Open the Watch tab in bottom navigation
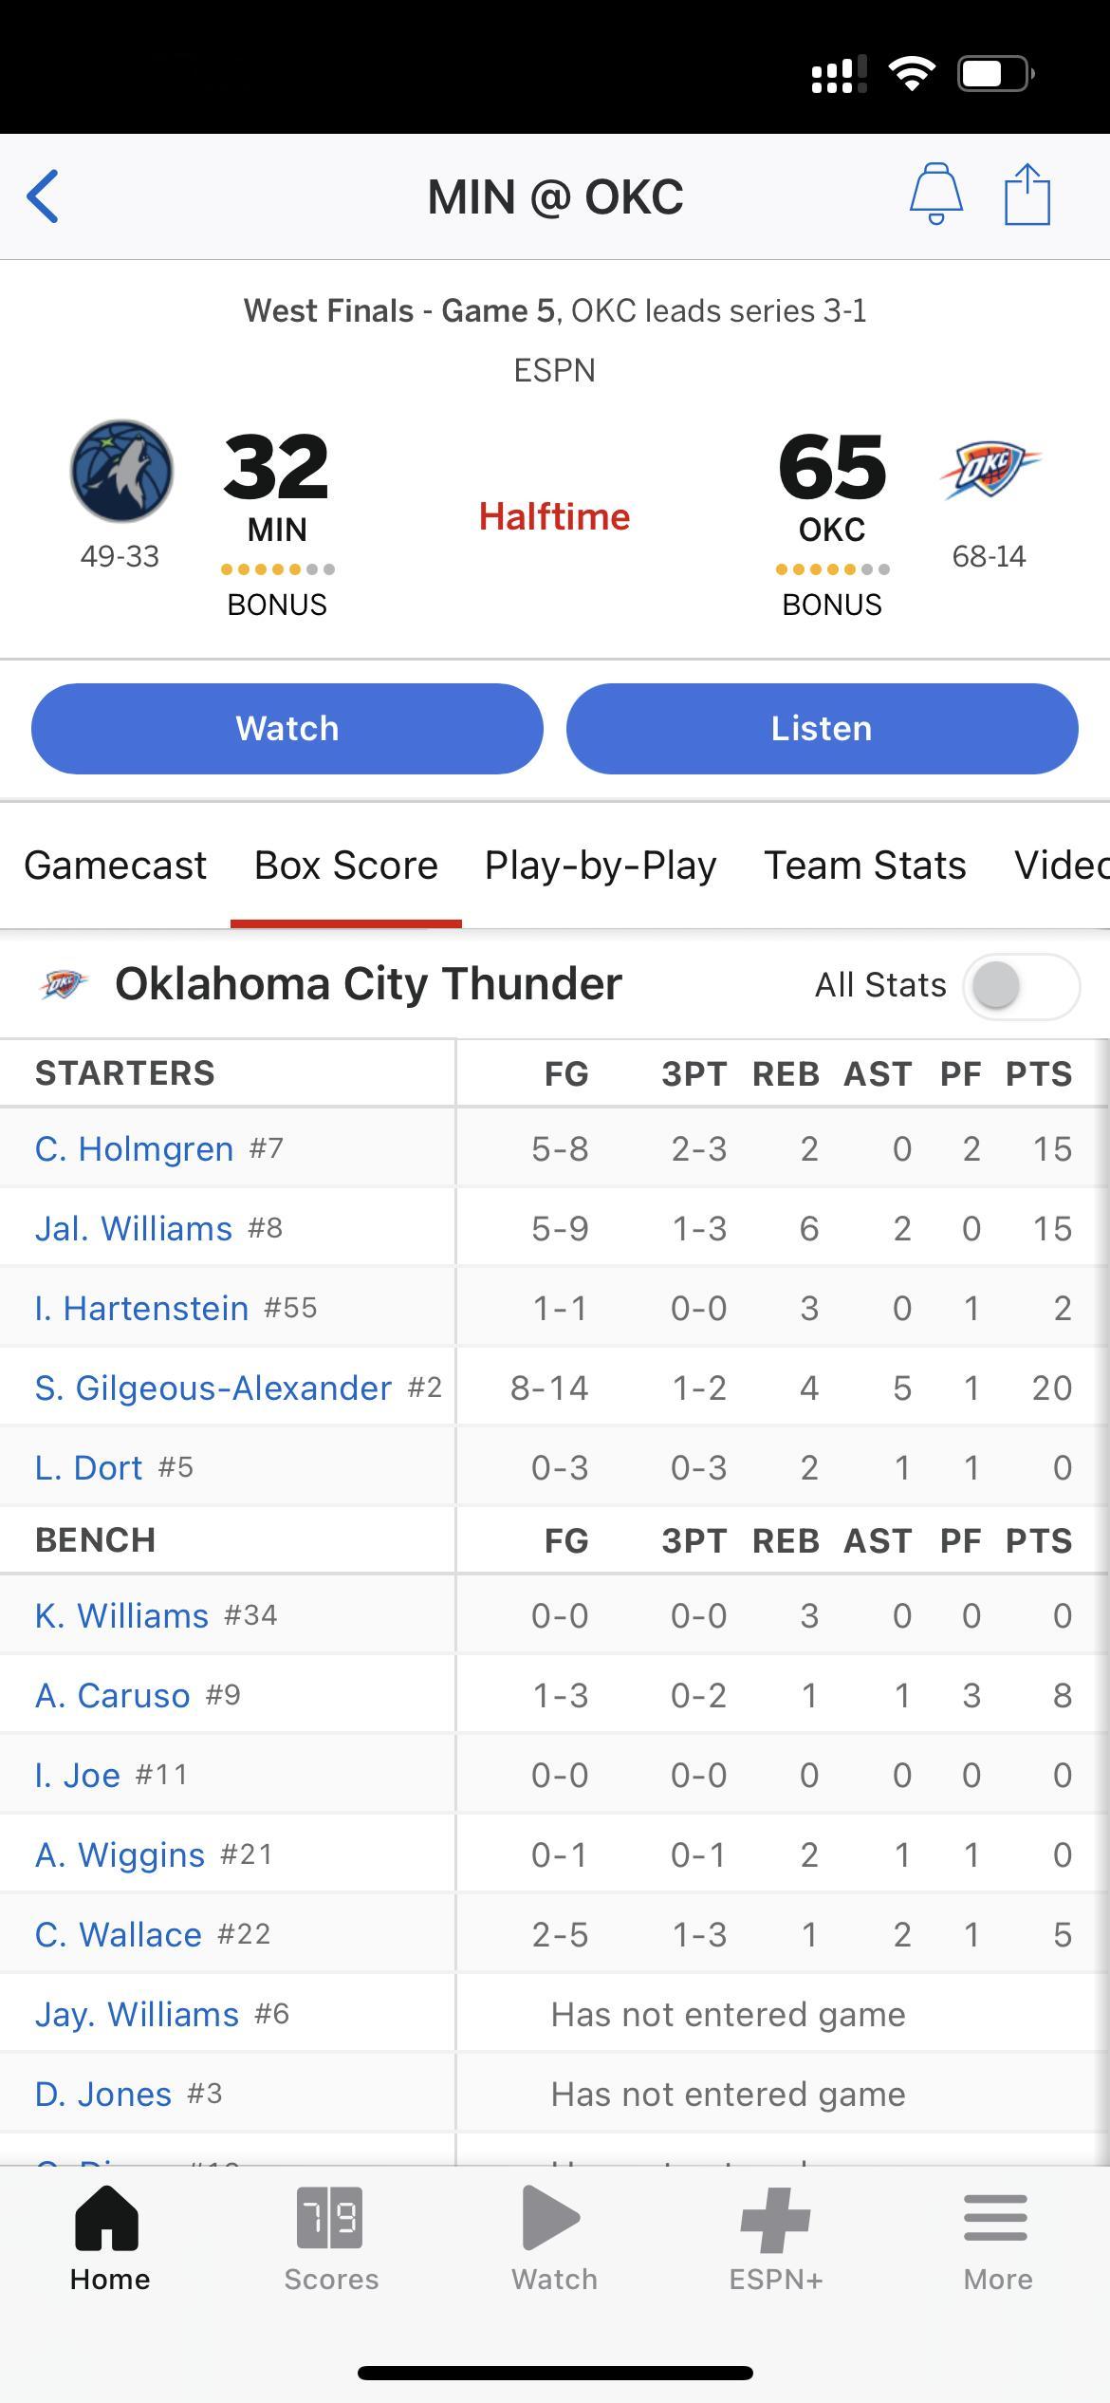The image size is (1110, 2403). 554,2240
